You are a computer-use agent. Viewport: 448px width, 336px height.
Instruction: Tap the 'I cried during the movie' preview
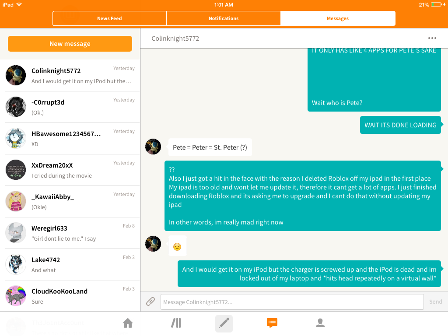click(x=62, y=176)
